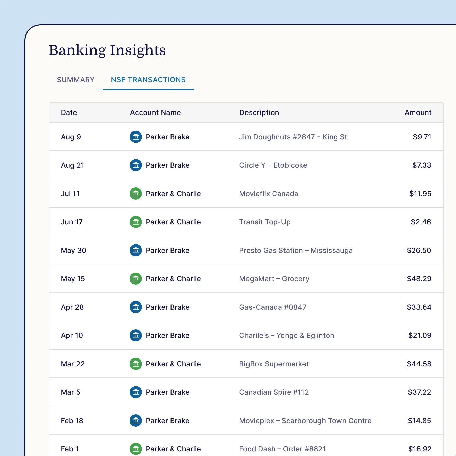456x456 pixels.
Task: Click the blue account icon on the Canadian Spire row
Action: click(x=136, y=392)
